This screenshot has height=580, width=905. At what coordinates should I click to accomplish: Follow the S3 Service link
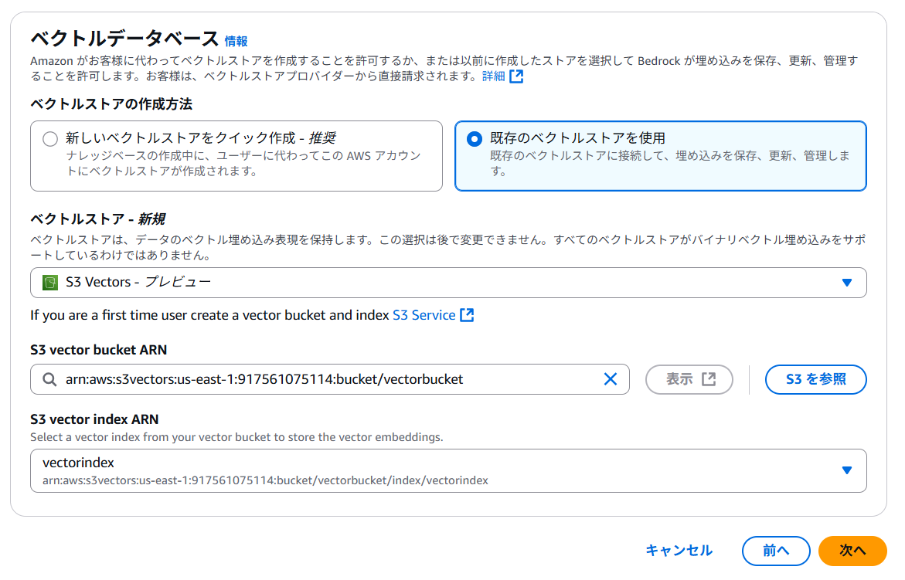(x=424, y=315)
